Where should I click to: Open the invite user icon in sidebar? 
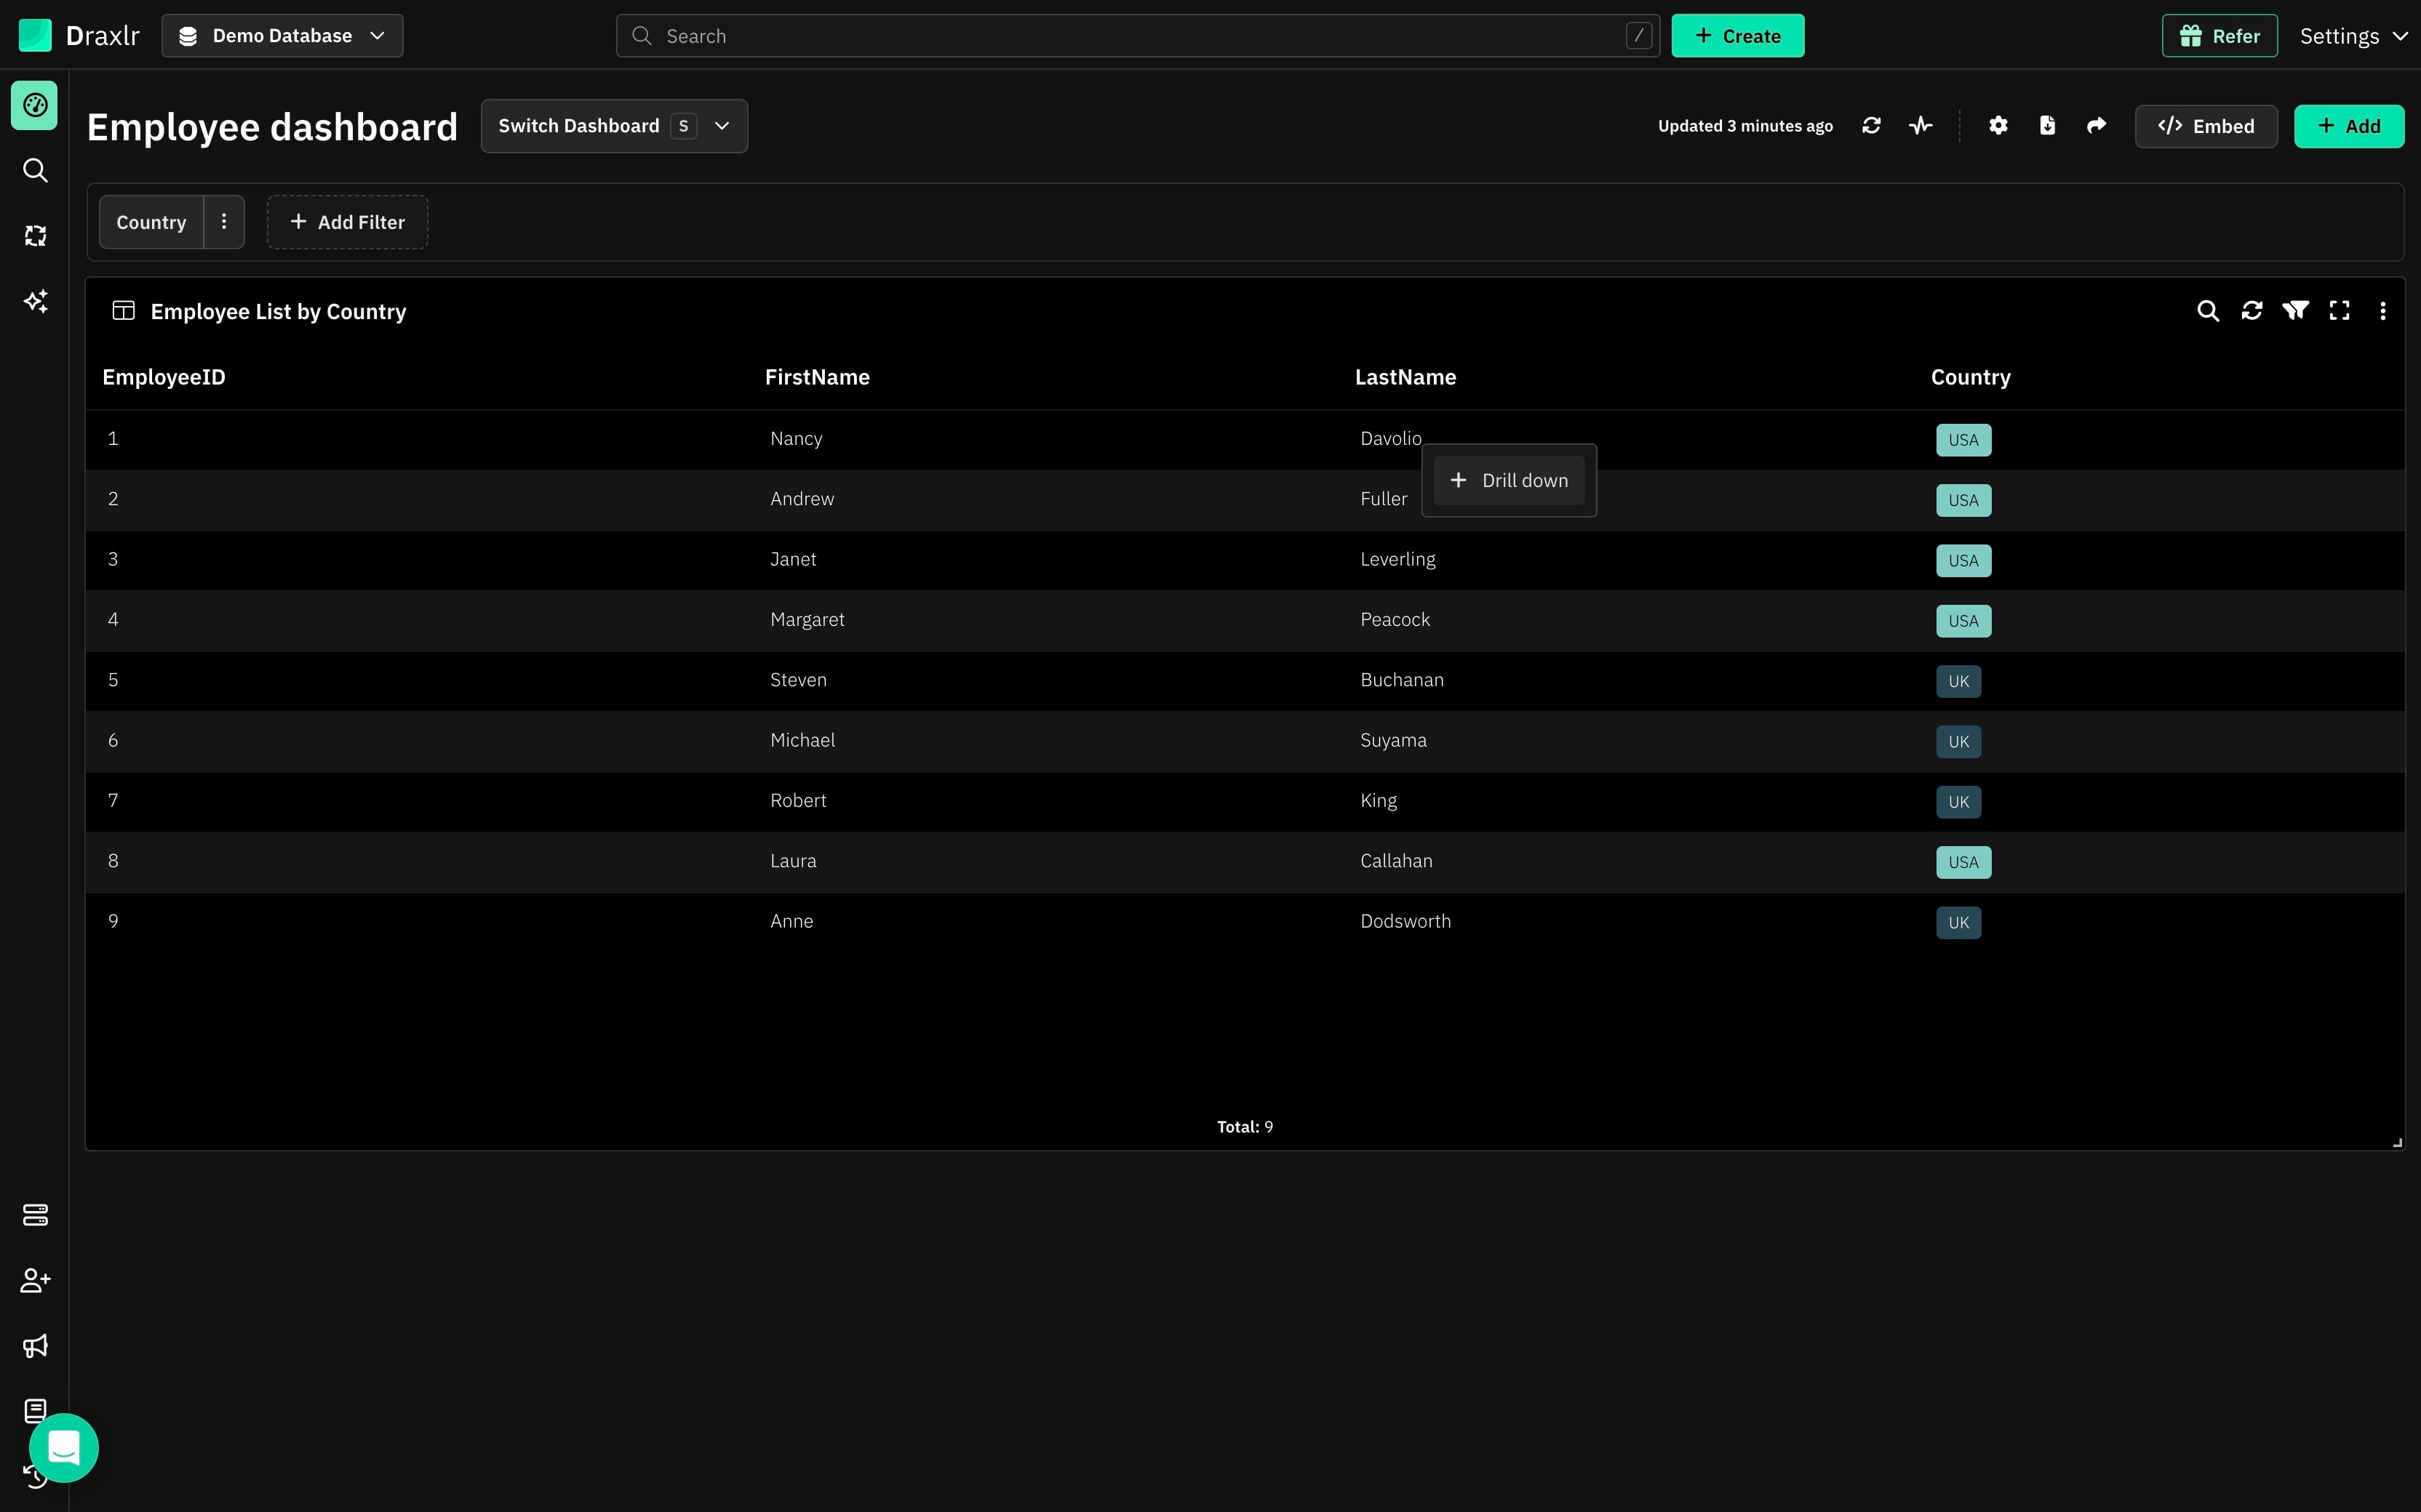coord(35,1280)
